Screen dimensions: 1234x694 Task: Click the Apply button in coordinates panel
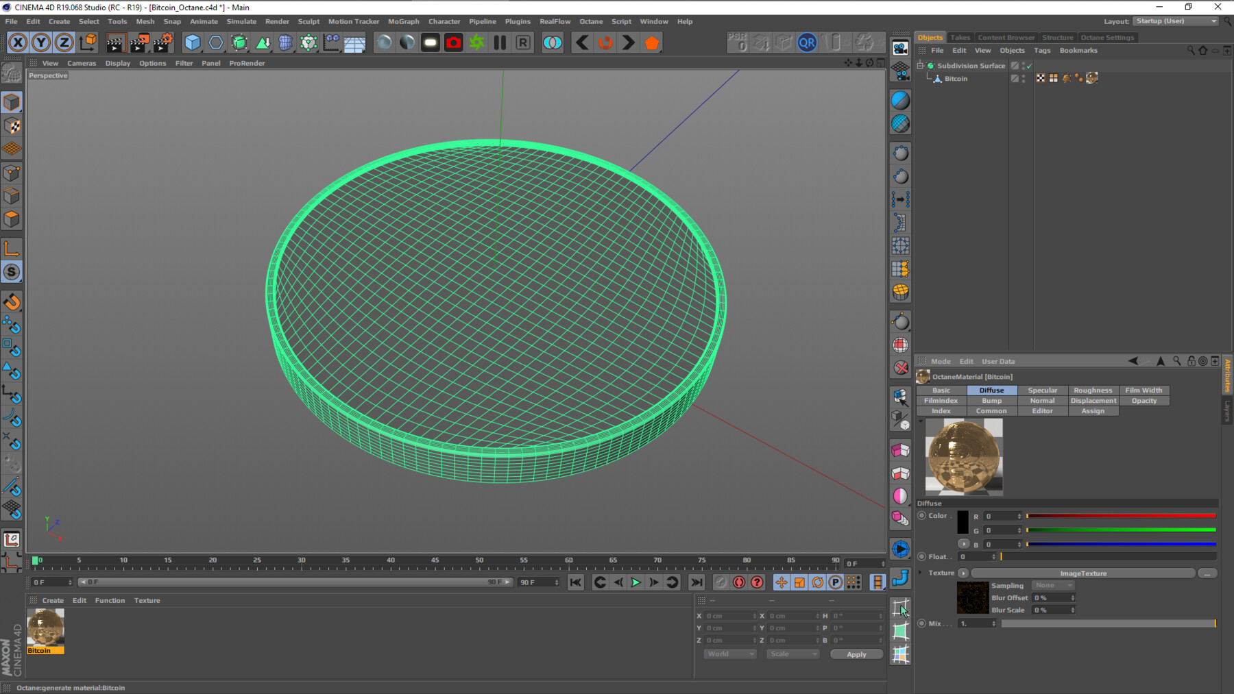(x=856, y=654)
